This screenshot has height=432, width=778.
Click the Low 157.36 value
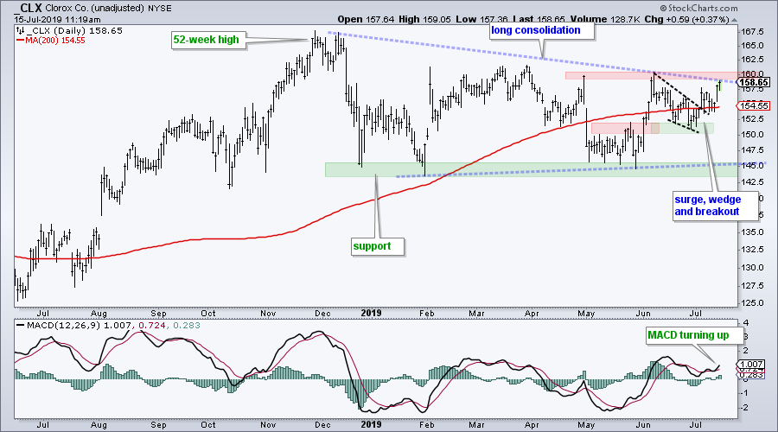[x=481, y=19]
